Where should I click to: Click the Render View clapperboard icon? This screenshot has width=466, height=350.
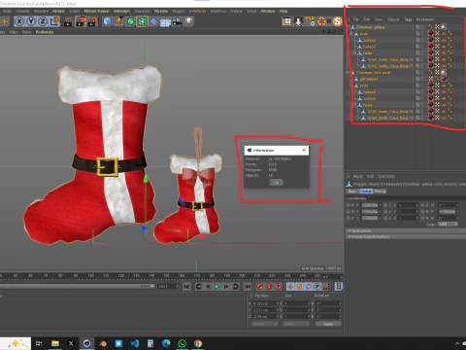68,21
